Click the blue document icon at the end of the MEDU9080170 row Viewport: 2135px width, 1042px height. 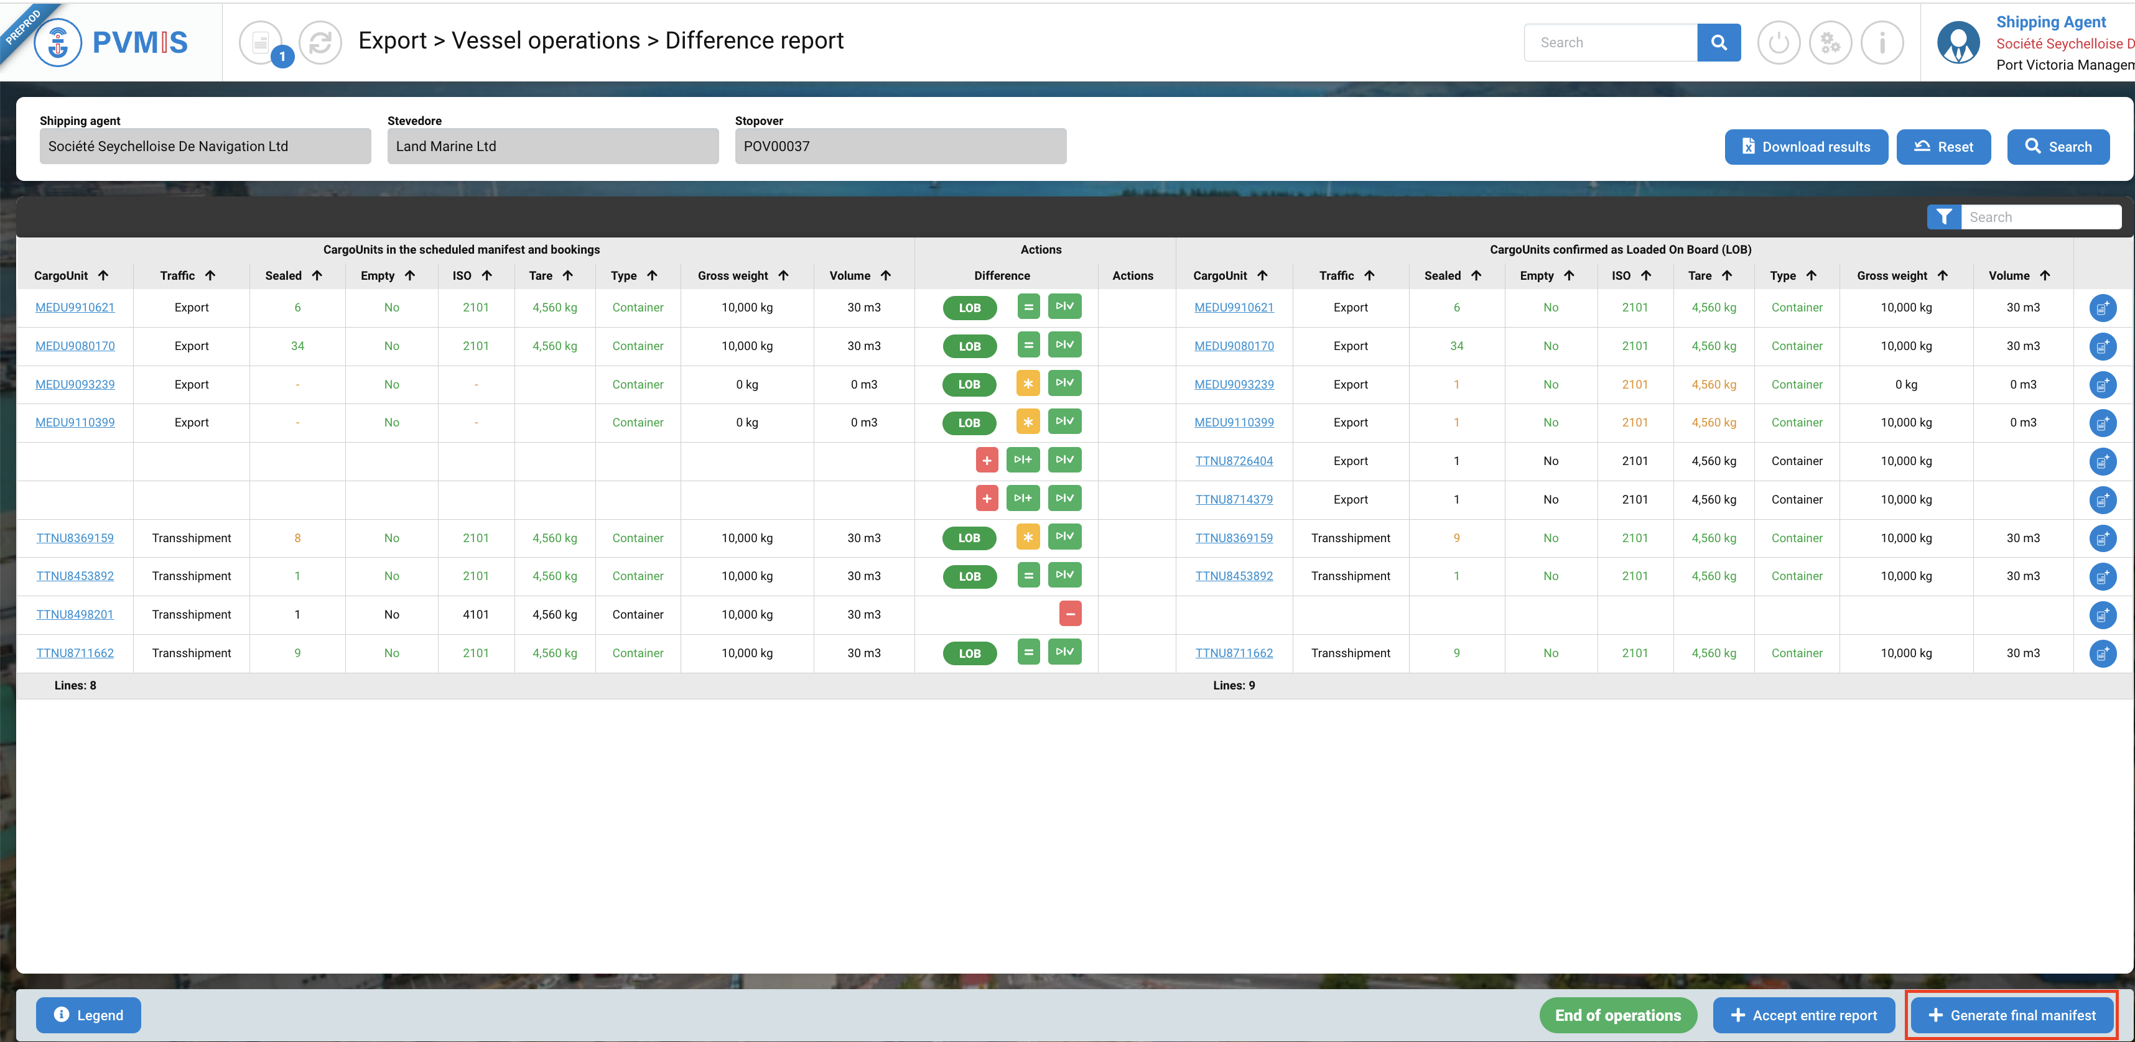pos(2102,346)
